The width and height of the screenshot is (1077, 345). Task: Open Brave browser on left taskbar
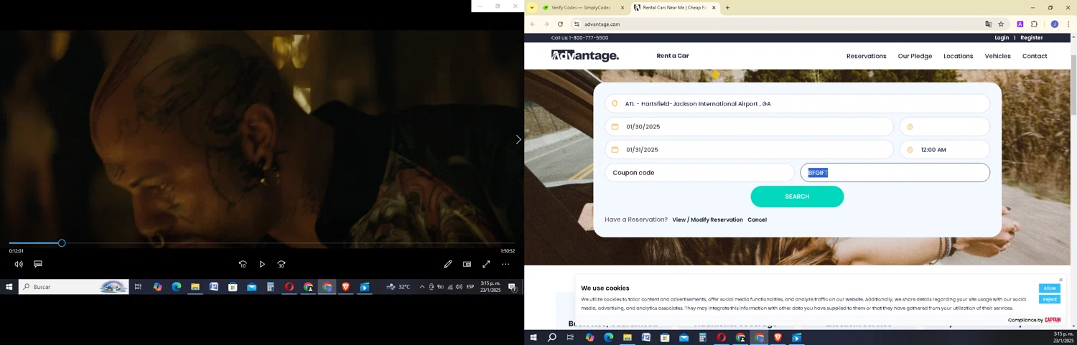[x=345, y=287]
